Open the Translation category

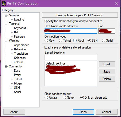pyautogui.click(x=21, y=54)
